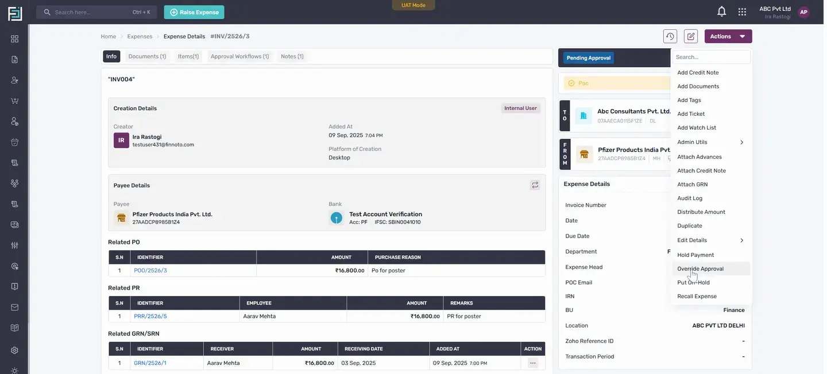Open the Actions dropdown button
This screenshot has height=374, width=827.
728,36
